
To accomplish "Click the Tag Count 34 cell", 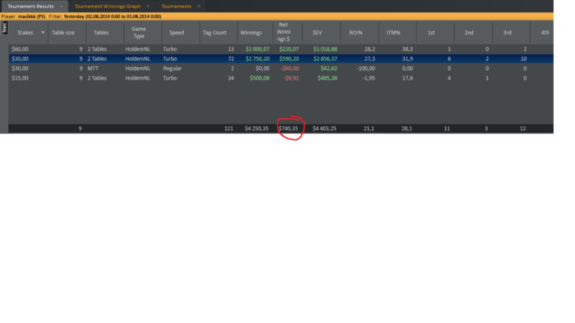I will [231, 78].
